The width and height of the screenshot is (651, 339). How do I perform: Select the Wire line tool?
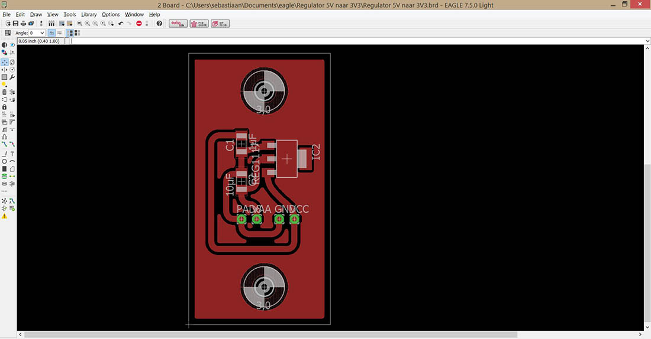[4, 154]
